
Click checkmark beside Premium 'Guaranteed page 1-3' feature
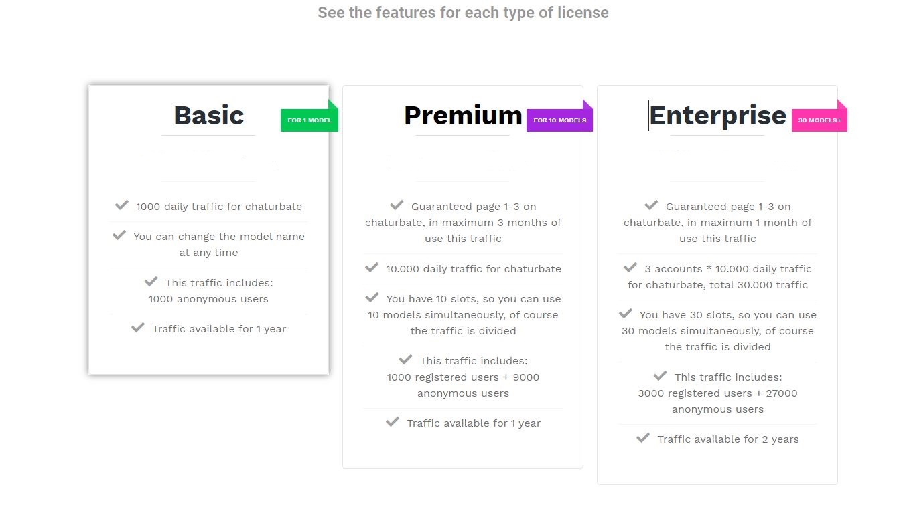(397, 205)
